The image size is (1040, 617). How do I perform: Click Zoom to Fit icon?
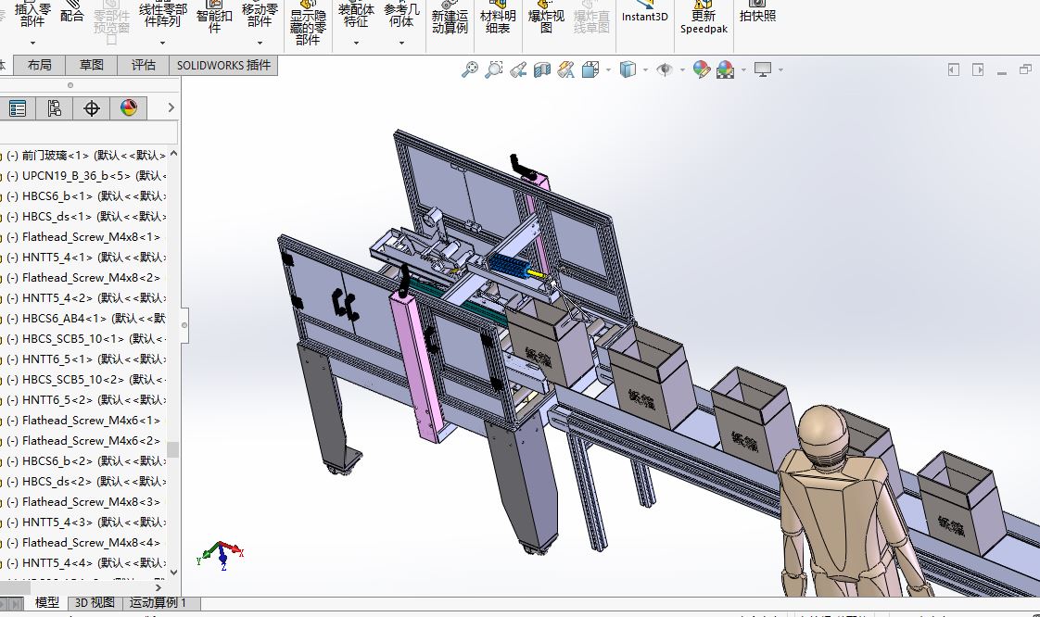pos(470,69)
